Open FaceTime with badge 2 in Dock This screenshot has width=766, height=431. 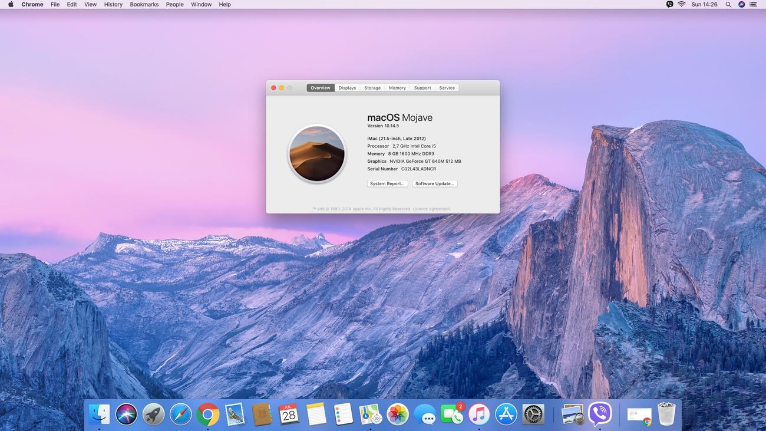452,414
